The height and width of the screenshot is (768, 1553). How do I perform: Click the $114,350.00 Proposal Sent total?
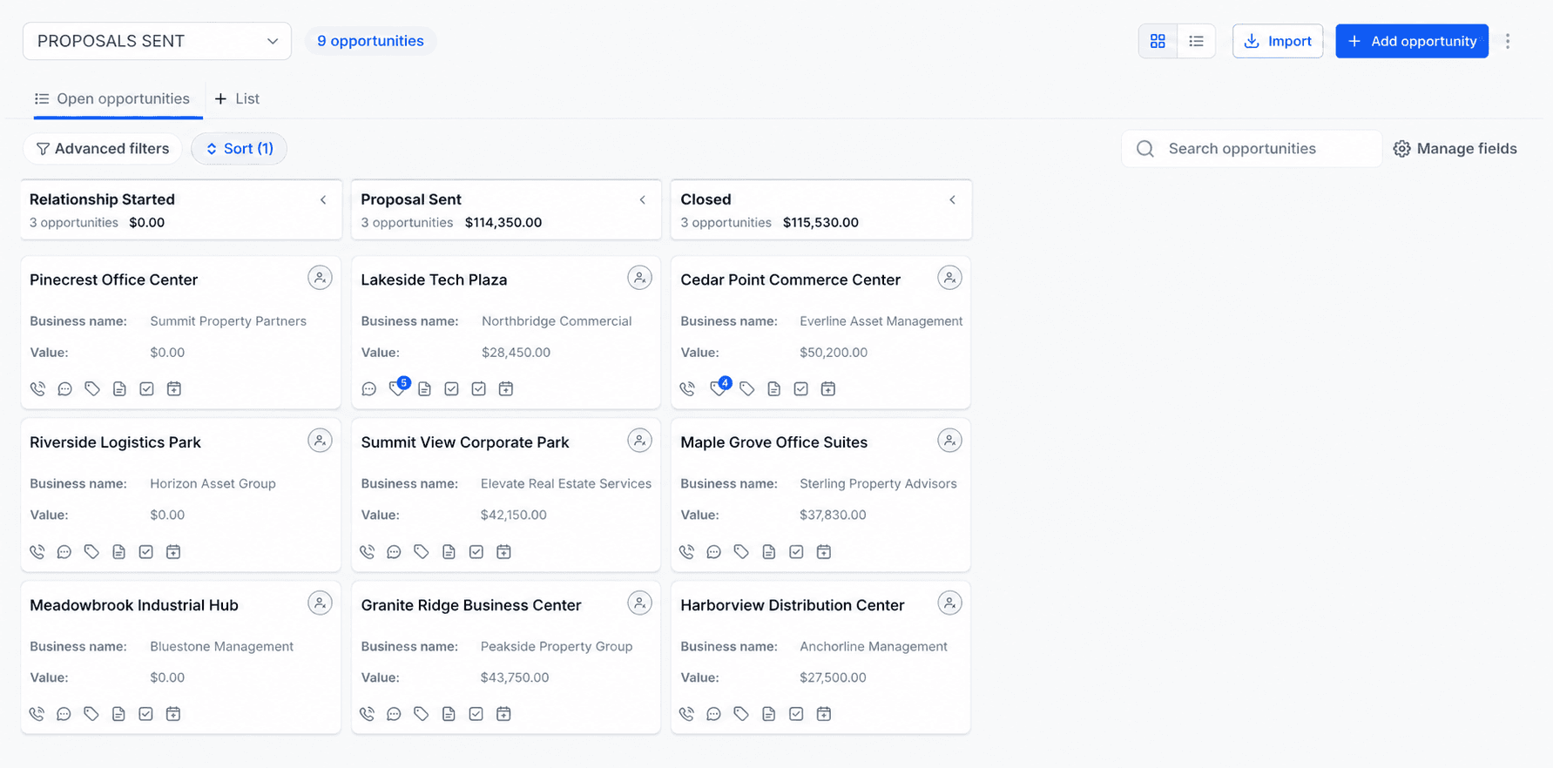pos(503,223)
